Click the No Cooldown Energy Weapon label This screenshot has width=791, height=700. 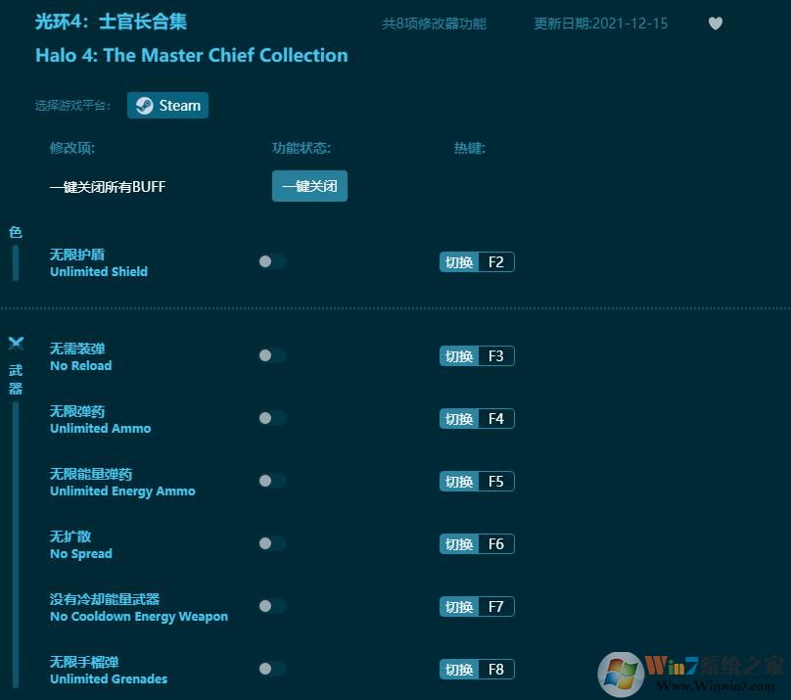tap(139, 616)
